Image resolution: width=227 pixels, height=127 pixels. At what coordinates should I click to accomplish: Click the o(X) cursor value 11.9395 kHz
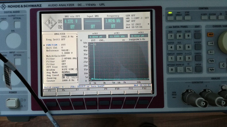[118, 36]
